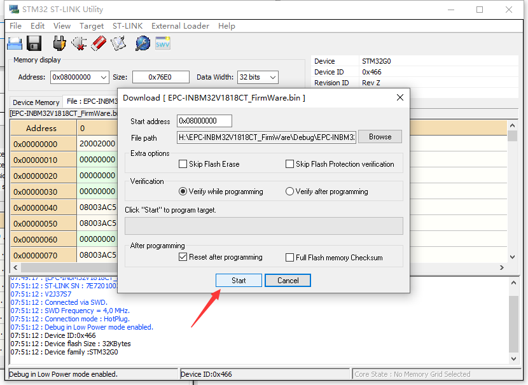Maximize the ST-LINK Utility window
The height and width of the screenshot is (385, 528).
[x=480, y=10]
